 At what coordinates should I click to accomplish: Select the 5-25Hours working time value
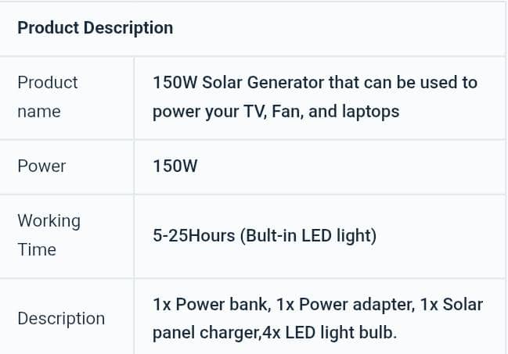(265, 235)
